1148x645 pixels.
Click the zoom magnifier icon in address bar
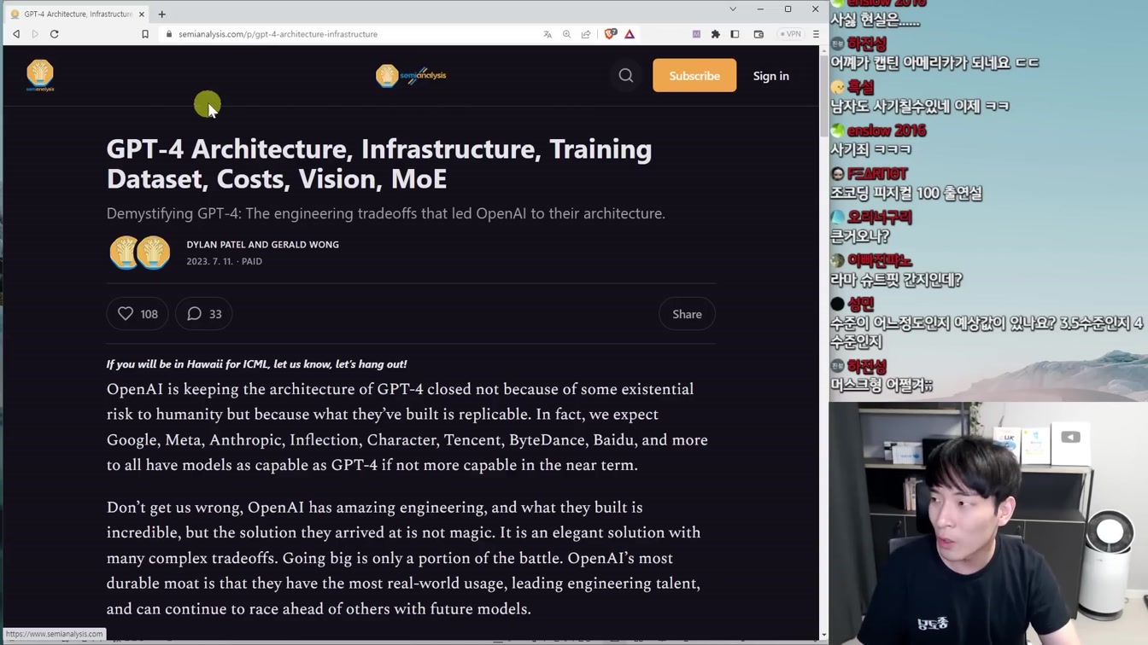(x=566, y=34)
